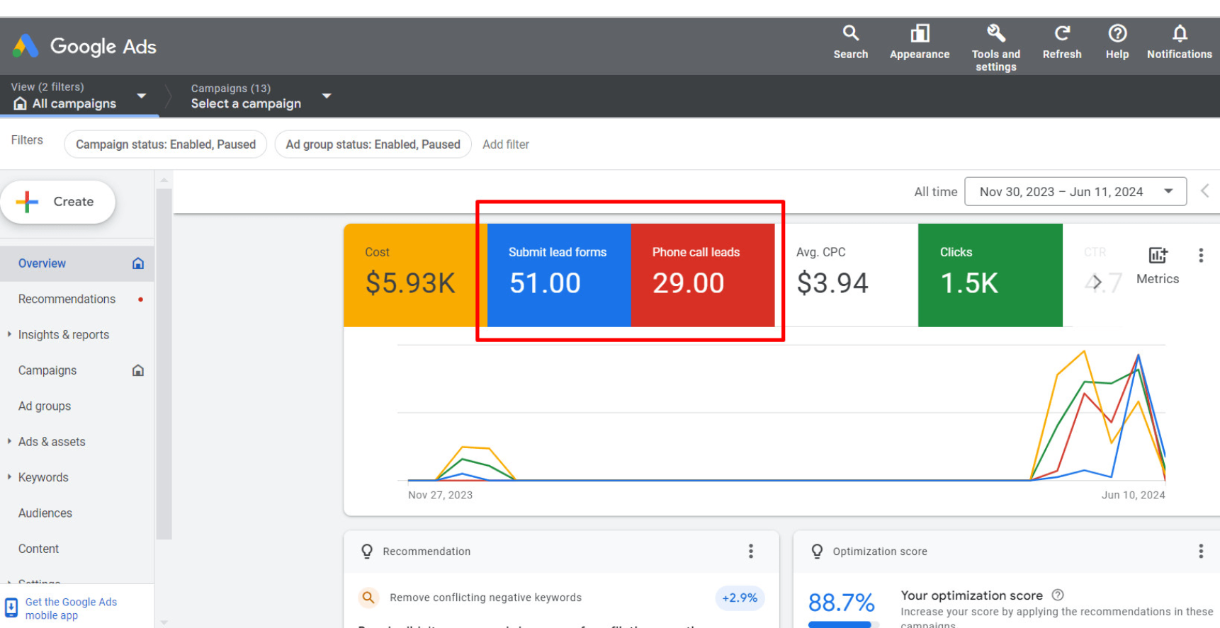Expand Insights & reports in sidebar
The height and width of the screenshot is (628, 1220).
point(64,335)
